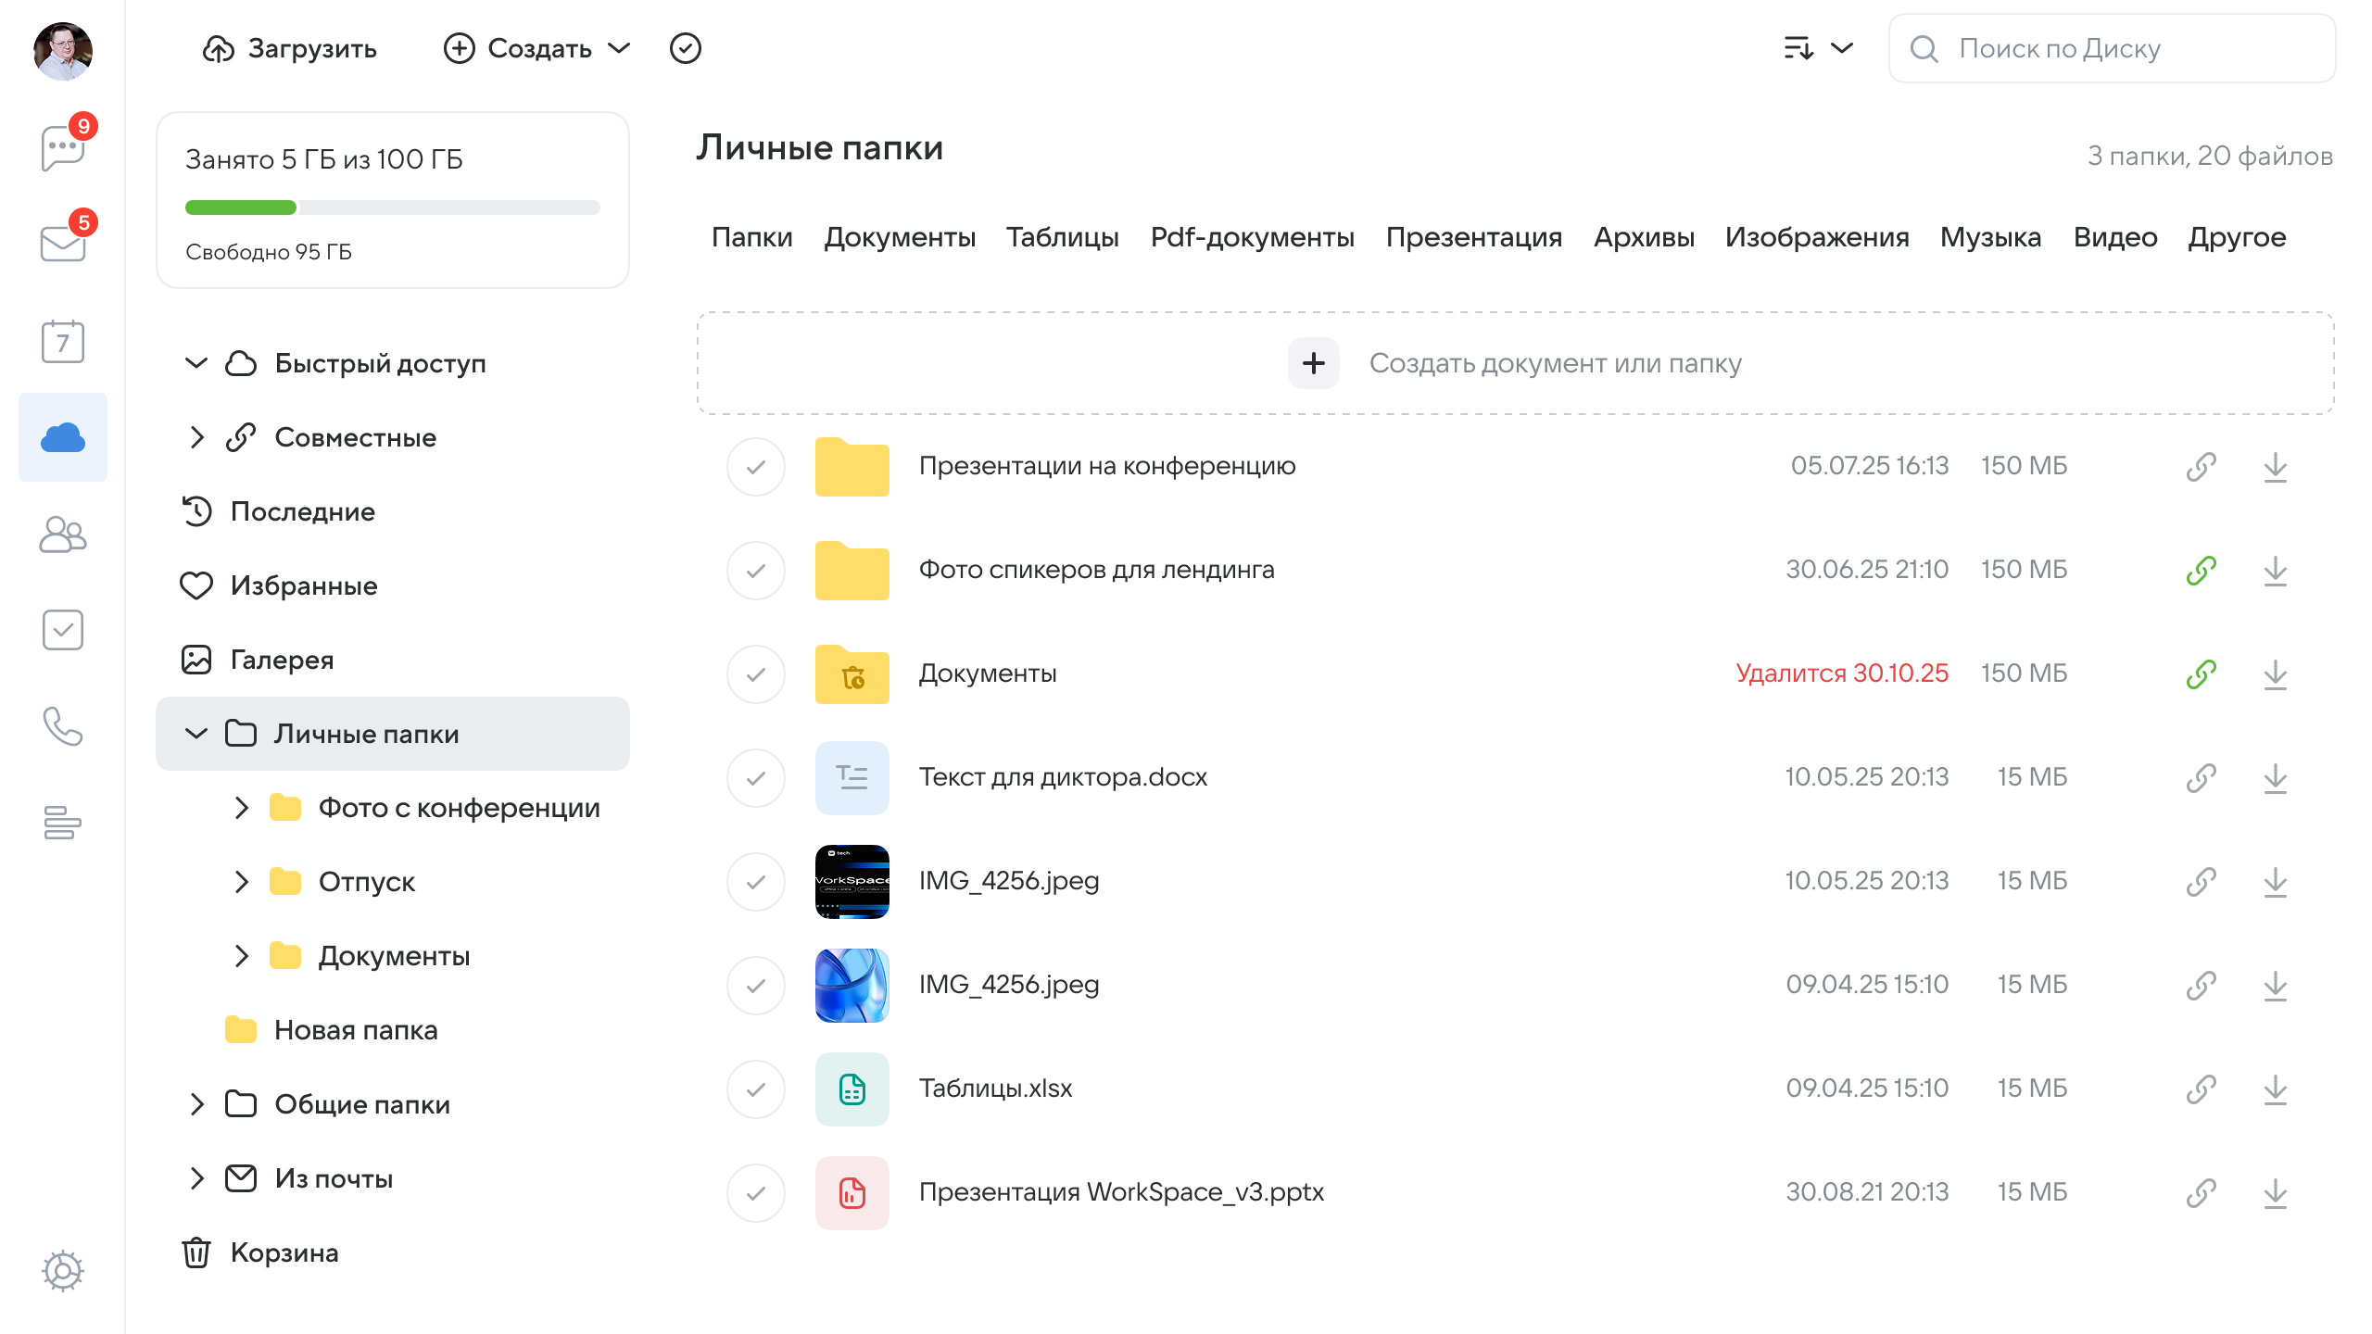Filter by Pdf-документы tab
The width and height of the screenshot is (2372, 1334).
1252,237
